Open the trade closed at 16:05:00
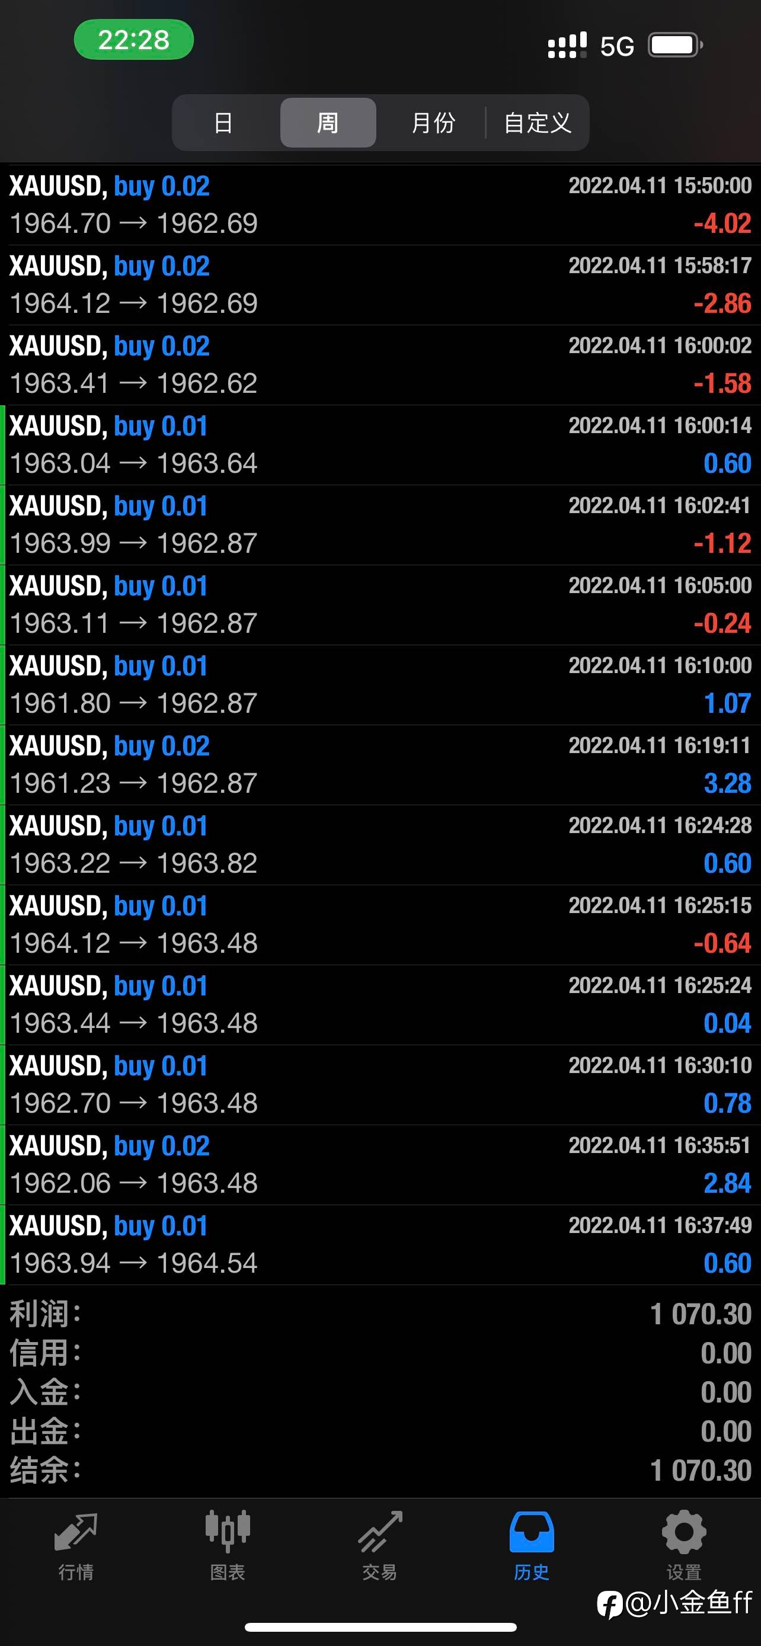761x1646 pixels. (x=380, y=605)
